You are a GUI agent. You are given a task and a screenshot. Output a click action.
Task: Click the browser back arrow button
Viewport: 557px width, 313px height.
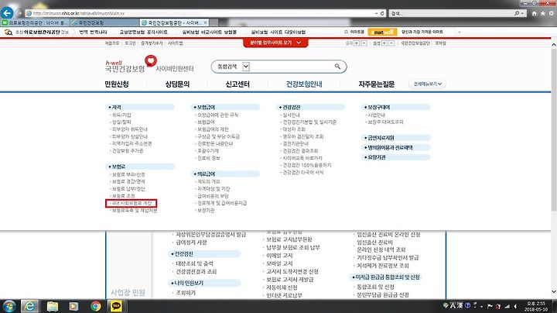7,13
